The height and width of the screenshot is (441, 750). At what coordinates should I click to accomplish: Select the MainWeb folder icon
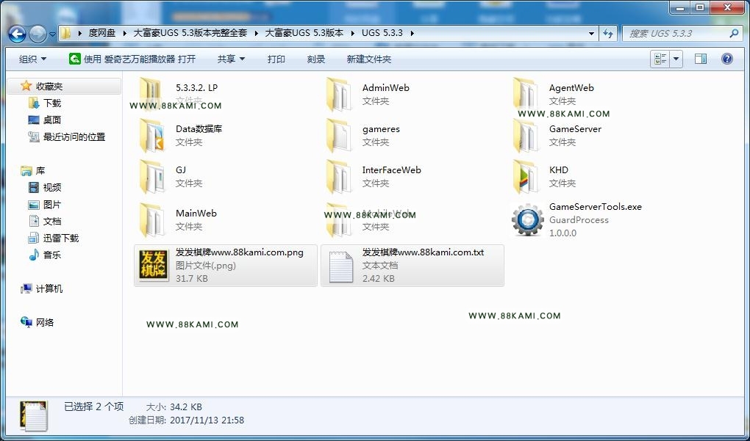[x=151, y=220]
